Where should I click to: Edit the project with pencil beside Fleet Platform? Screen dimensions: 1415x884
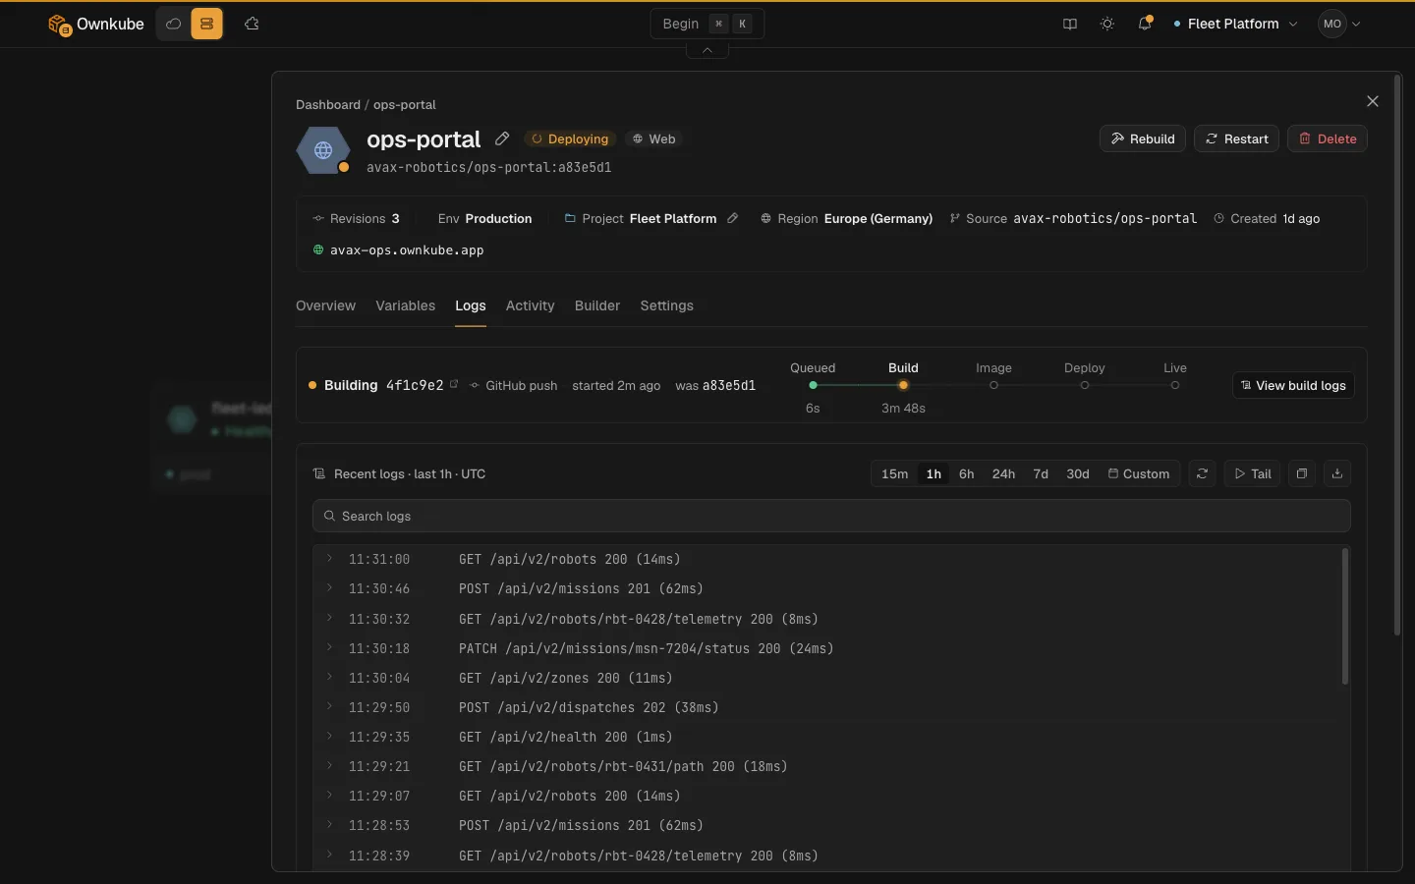732,218
